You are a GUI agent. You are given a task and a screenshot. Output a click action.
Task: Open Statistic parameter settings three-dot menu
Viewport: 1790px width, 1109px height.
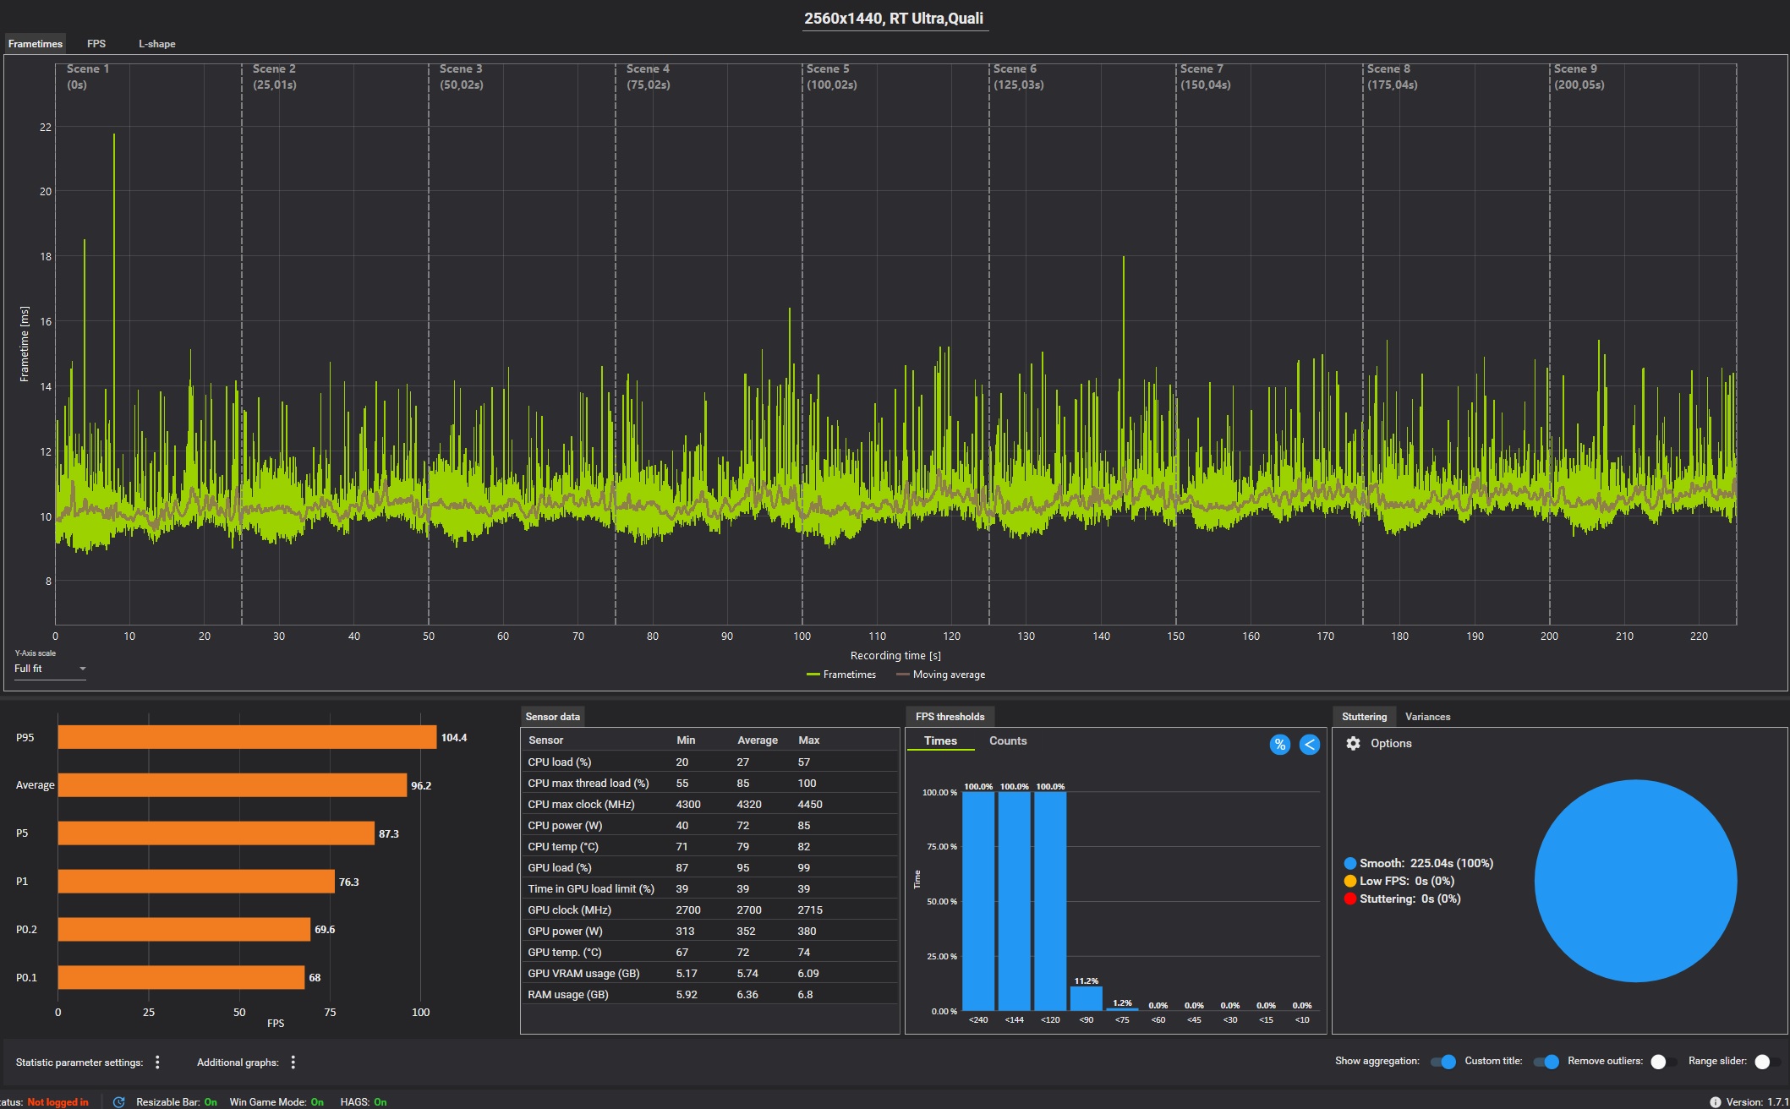[x=157, y=1063]
